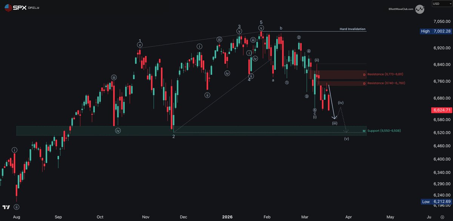Click the Sep label on time axis
Viewport: 453px width, 221px height.
pyautogui.click(x=58, y=217)
